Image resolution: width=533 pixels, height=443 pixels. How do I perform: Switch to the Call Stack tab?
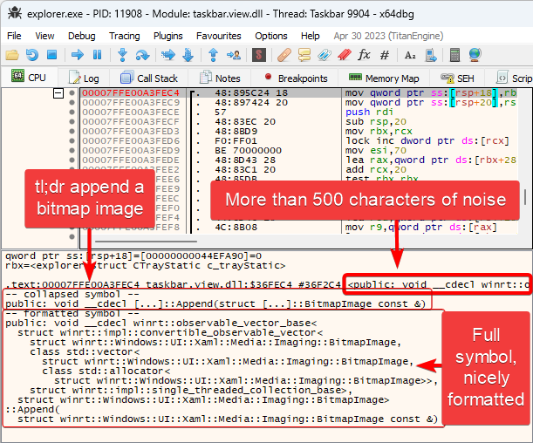149,78
